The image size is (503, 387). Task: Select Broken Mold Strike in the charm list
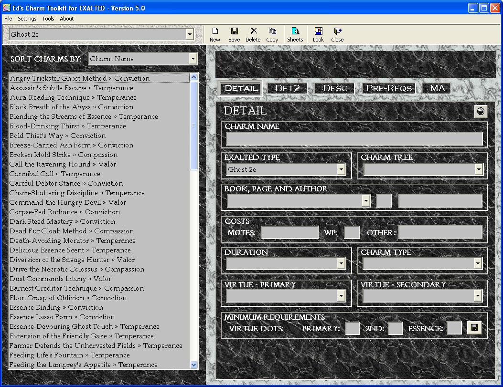(x=64, y=155)
